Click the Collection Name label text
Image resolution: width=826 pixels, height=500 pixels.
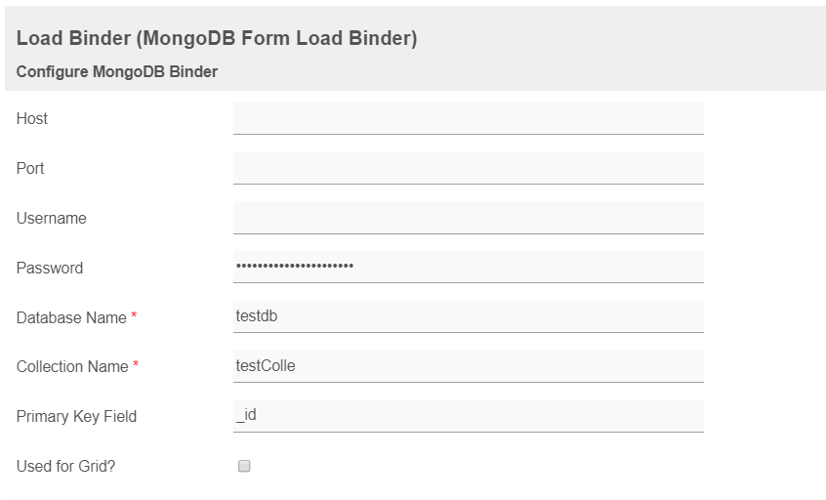[x=72, y=367]
